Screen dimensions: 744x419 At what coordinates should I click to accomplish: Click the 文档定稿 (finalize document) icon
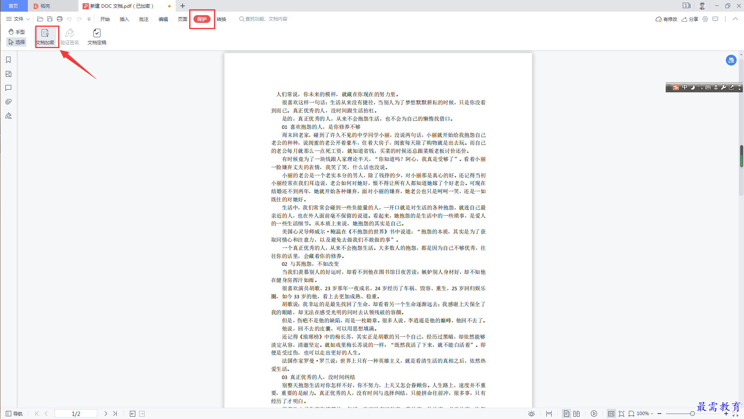pos(97,37)
